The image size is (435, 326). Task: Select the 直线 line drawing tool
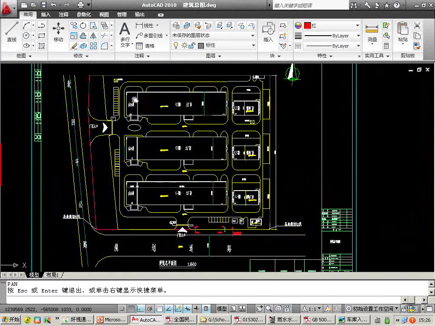point(11,32)
